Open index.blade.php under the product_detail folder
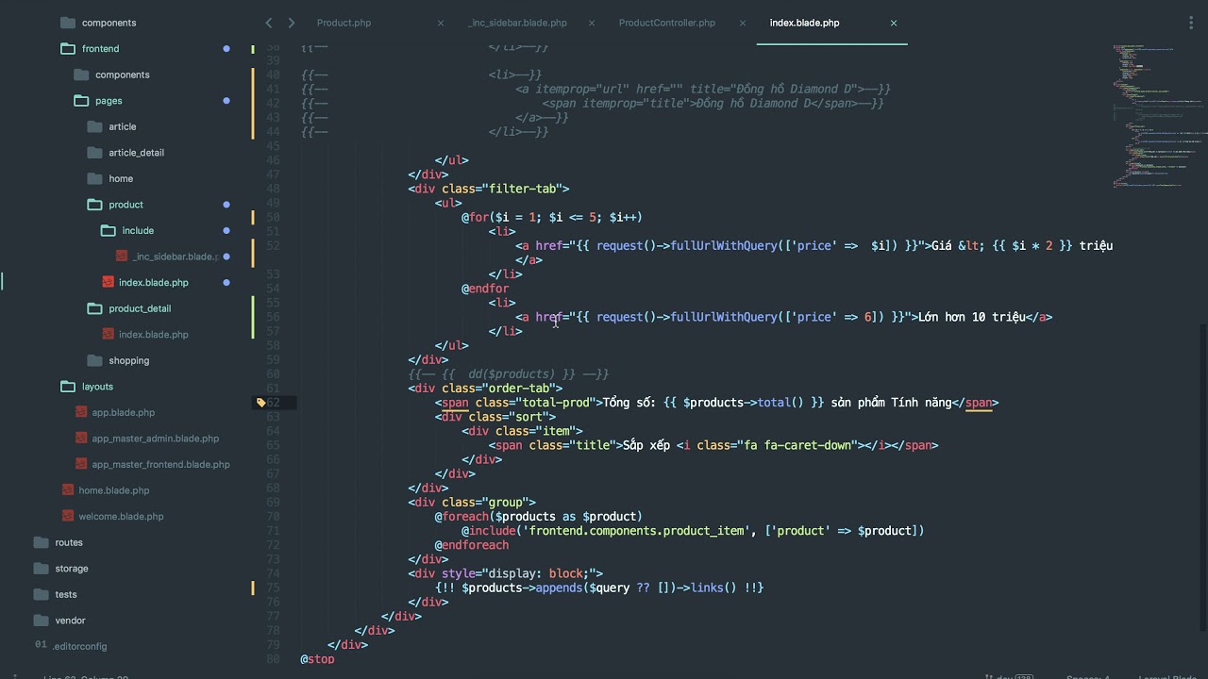The height and width of the screenshot is (679, 1208). tap(153, 334)
